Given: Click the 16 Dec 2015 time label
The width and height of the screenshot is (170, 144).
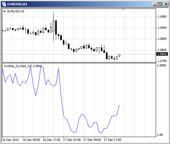Looking at the screenshot, I should coord(10,140).
